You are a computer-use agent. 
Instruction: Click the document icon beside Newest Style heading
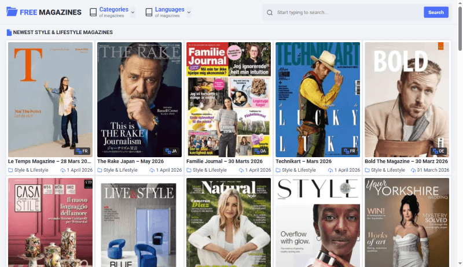point(9,32)
